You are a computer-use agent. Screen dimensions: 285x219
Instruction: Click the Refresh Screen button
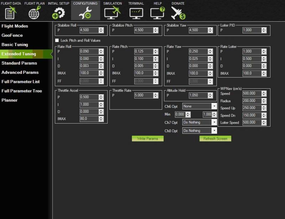[215, 139]
